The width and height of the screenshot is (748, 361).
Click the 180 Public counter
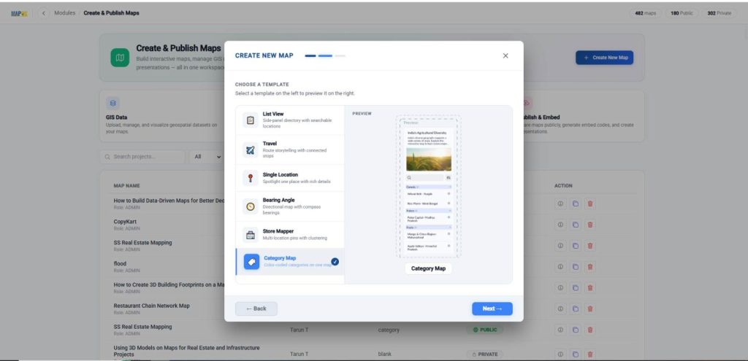[x=682, y=13]
